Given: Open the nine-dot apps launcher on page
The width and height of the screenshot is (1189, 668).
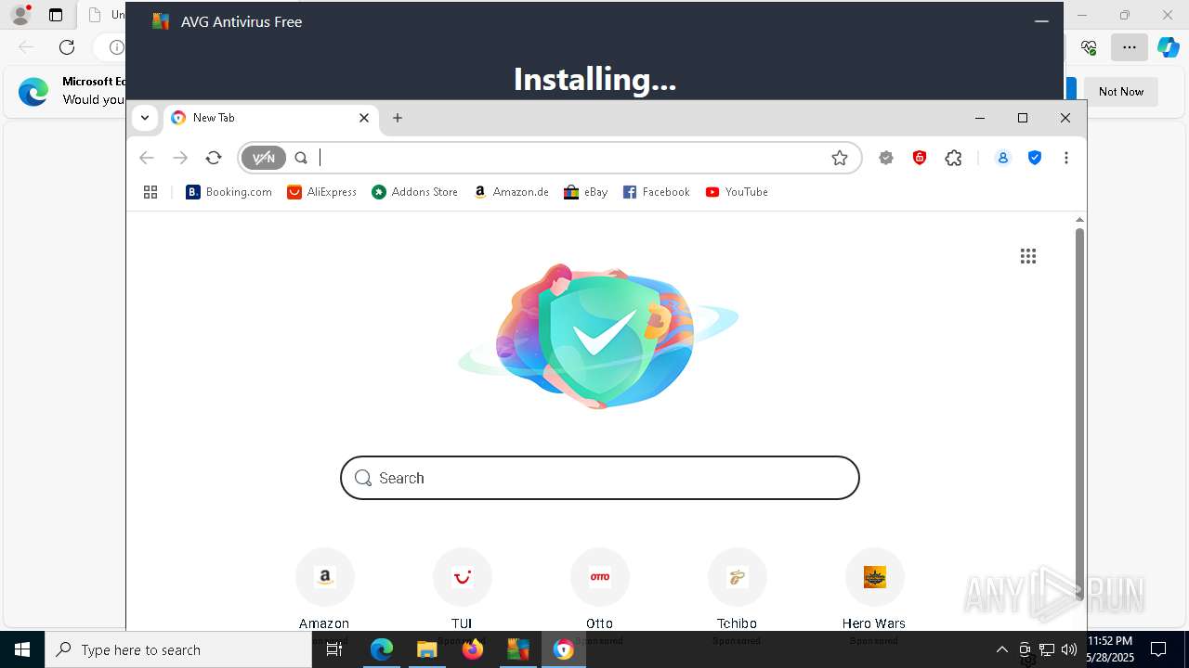Looking at the screenshot, I should click(1028, 256).
